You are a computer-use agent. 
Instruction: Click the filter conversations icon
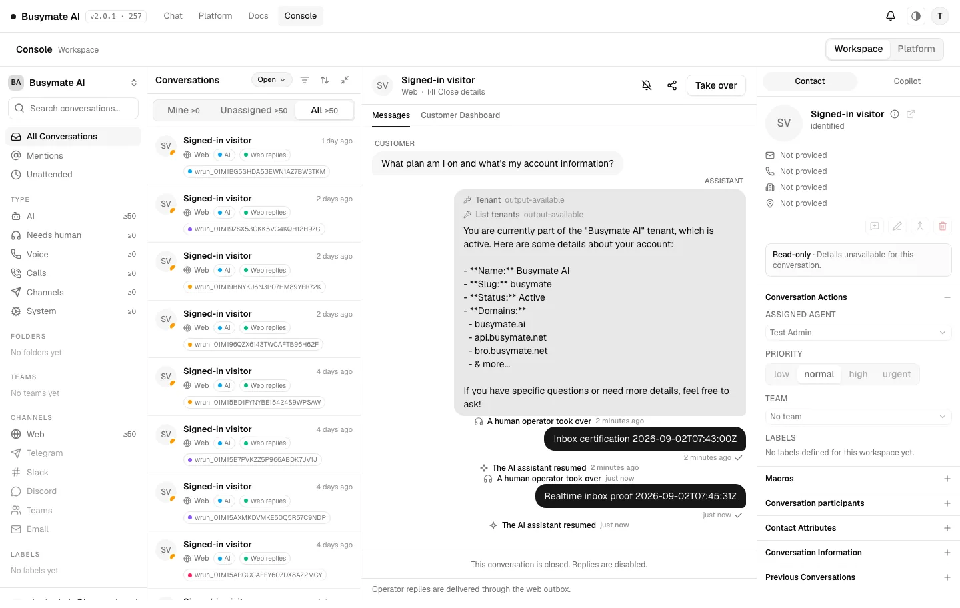pyautogui.click(x=305, y=80)
